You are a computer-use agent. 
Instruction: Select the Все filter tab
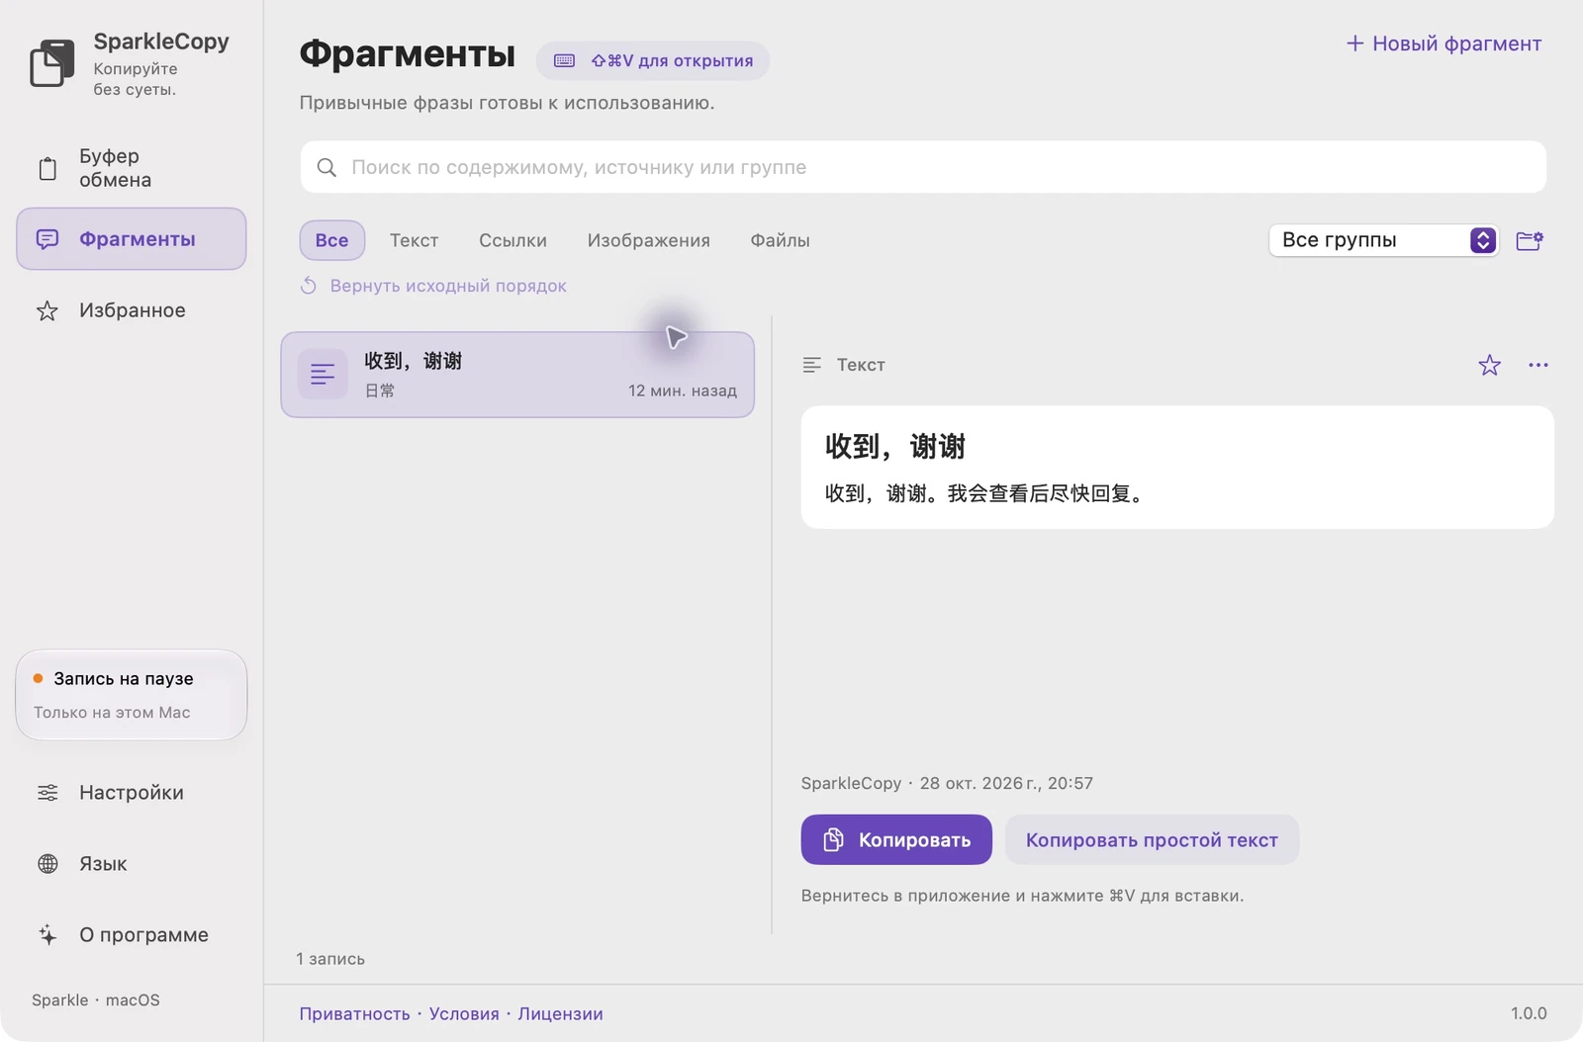tap(331, 240)
